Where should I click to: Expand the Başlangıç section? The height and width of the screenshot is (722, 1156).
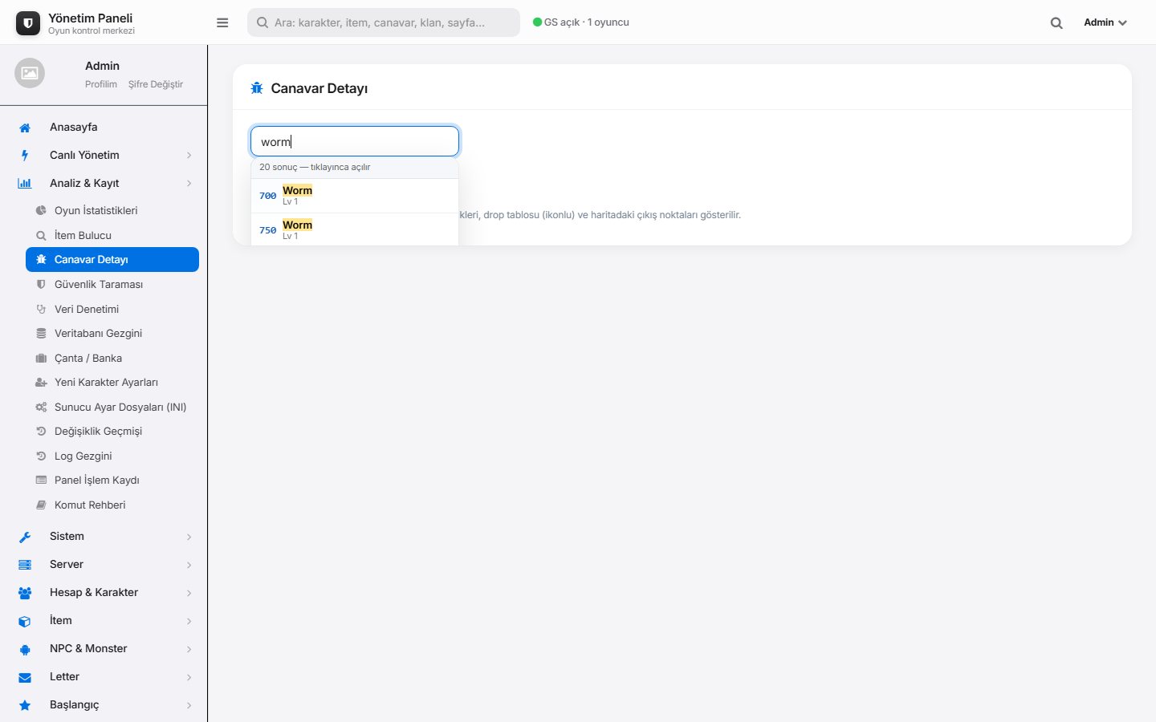click(104, 705)
